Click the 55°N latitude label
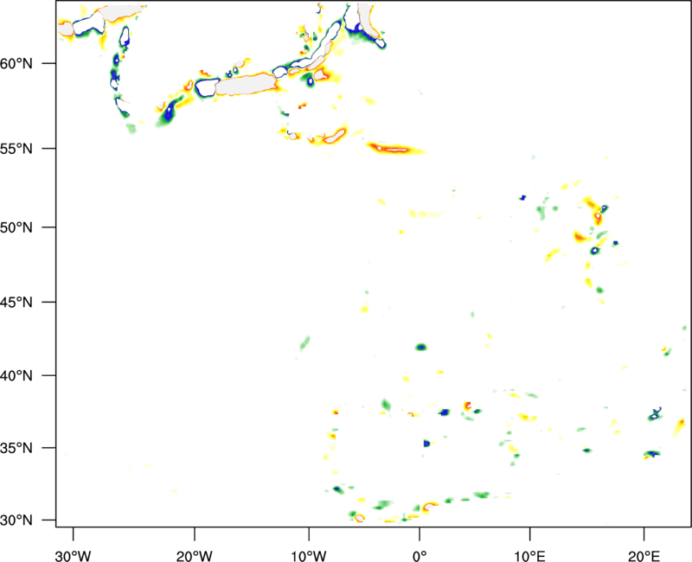Screen dimensions: 692x562 tap(16, 149)
